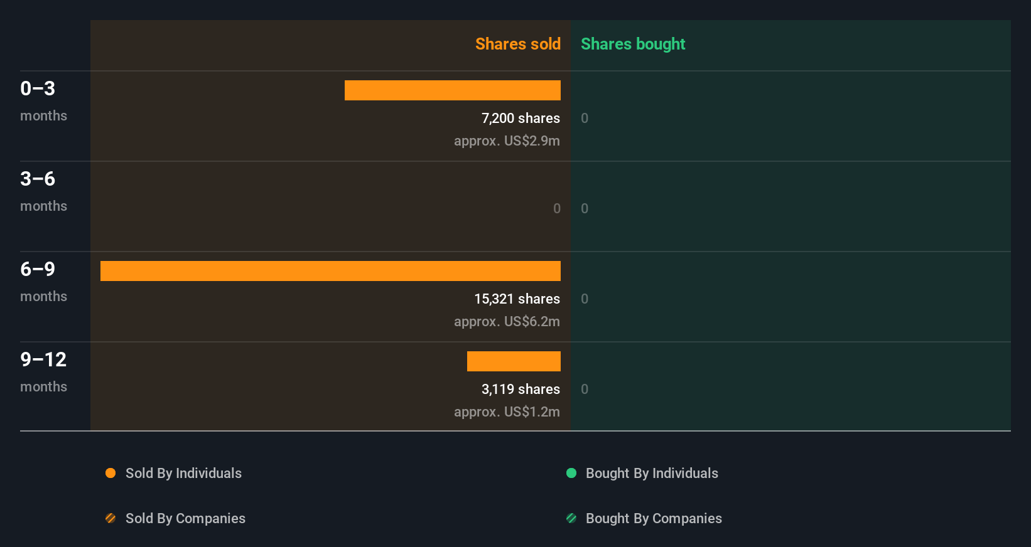
Task: Click the 9–12 months orange sold bar
Action: click(514, 361)
